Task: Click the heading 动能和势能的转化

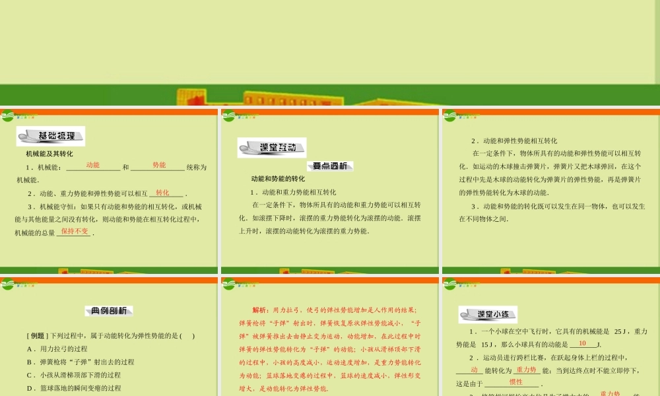Action: [x=278, y=178]
